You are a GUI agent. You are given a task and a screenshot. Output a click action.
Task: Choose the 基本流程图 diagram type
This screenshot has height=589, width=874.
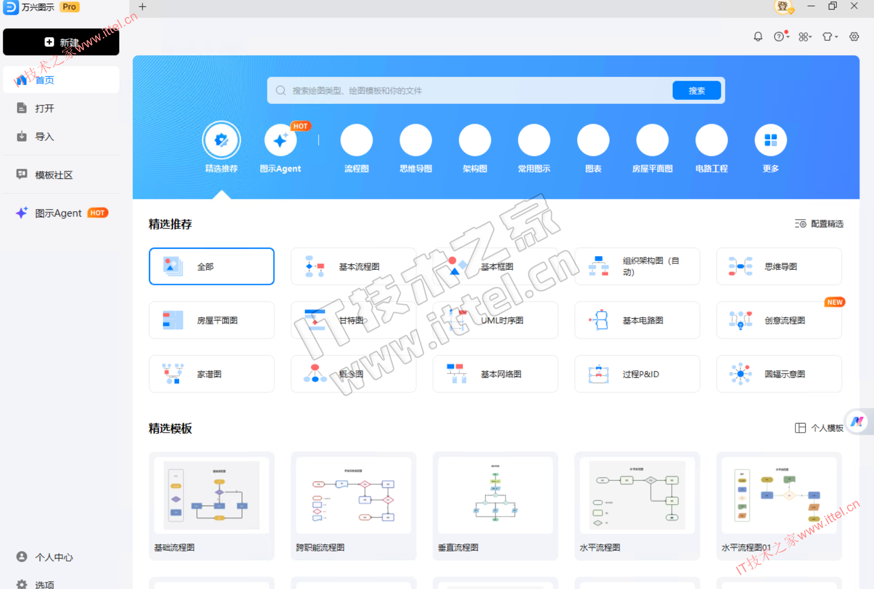pos(353,267)
